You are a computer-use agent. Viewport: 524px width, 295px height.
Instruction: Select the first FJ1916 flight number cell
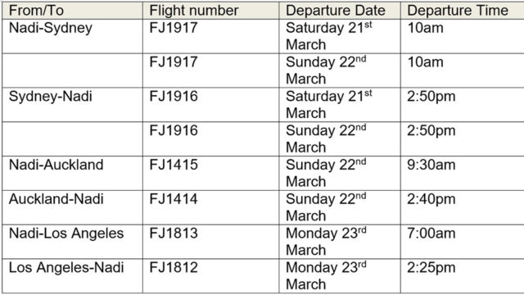(x=211, y=105)
